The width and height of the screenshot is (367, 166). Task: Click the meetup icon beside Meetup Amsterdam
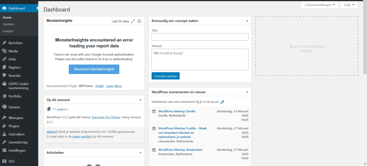tap(154, 150)
